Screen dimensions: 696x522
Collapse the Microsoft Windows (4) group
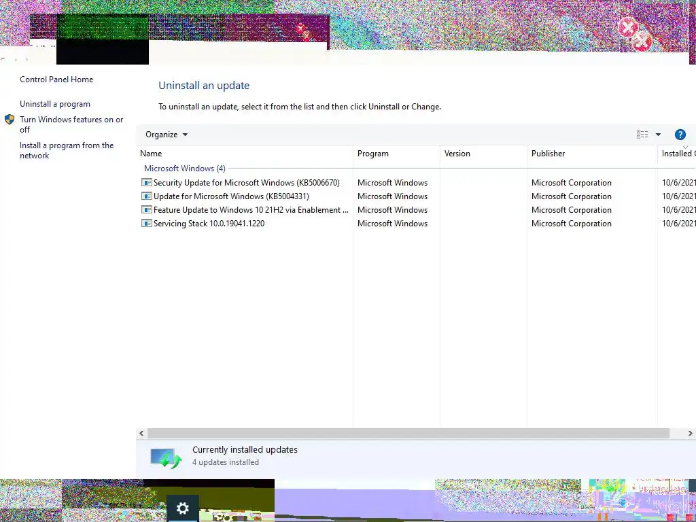pyautogui.click(x=185, y=169)
